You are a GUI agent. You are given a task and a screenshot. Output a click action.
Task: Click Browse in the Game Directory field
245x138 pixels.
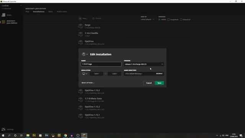click(159, 74)
